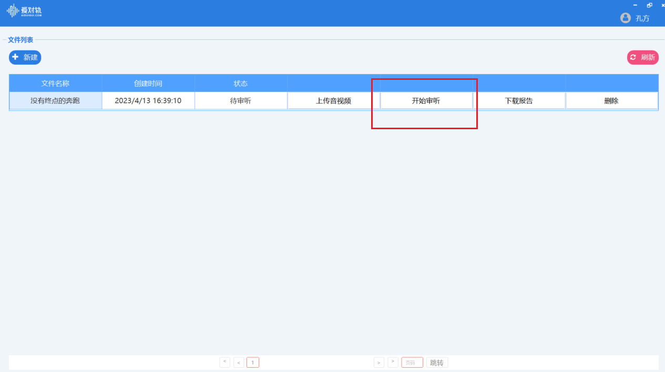Select page 1 in the pagination bar
The height and width of the screenshot is (372, 665).
click(252, 362)
